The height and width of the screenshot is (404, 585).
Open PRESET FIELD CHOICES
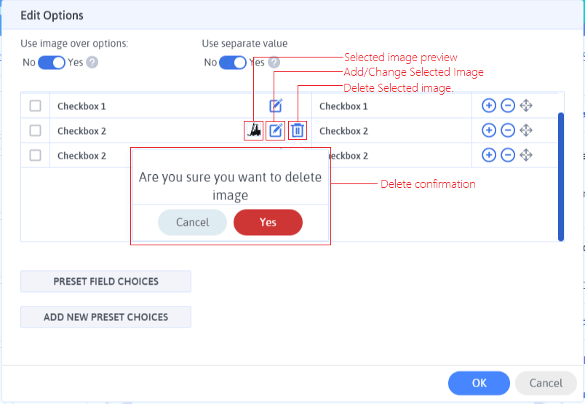[106, 281]
